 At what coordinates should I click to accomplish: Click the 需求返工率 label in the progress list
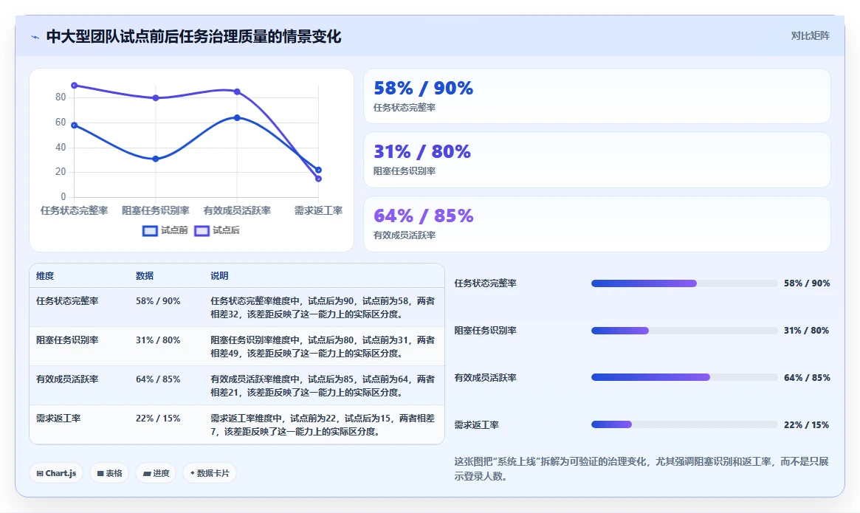coord(477,424)
